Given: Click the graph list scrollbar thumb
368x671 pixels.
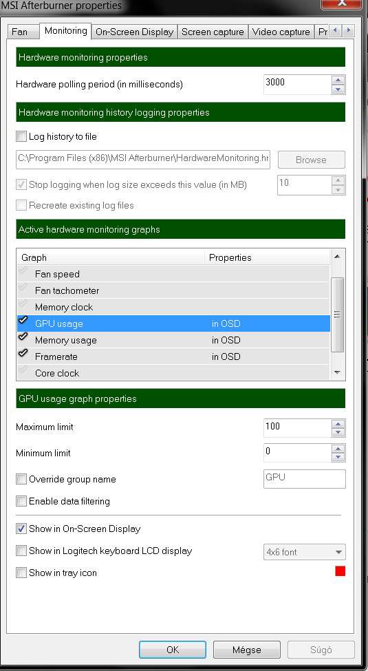Looking at the screenshot, I should pos(337,315).
